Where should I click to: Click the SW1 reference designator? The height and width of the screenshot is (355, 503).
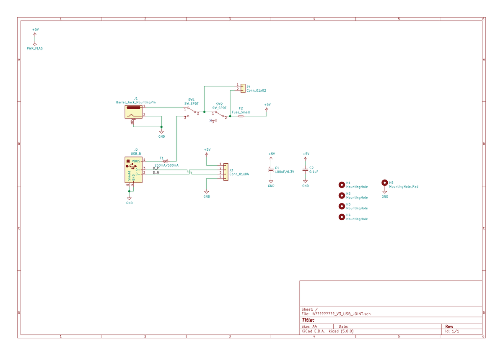click(x=192, y=100)
